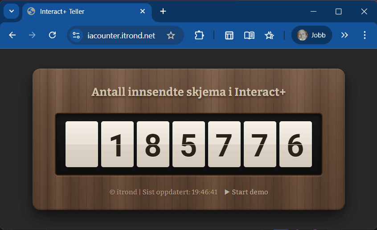Close the Interact+ Teller tab
Image resolution: width=377 pixels, height=230 pixels.
(143, 11)
